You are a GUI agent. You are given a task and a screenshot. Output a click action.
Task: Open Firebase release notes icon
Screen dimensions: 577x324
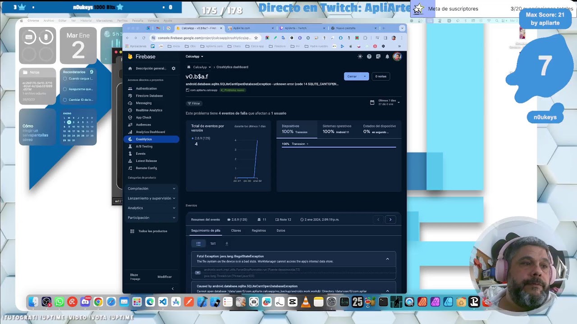(x=378, y=57)
